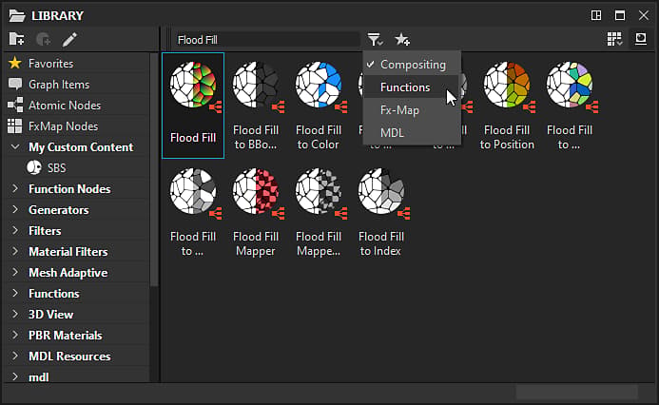Select the Flood Fill to Position thumbnail
This screenshot has height=405, width=659.
pyautogui.click(x=507, y=106)
